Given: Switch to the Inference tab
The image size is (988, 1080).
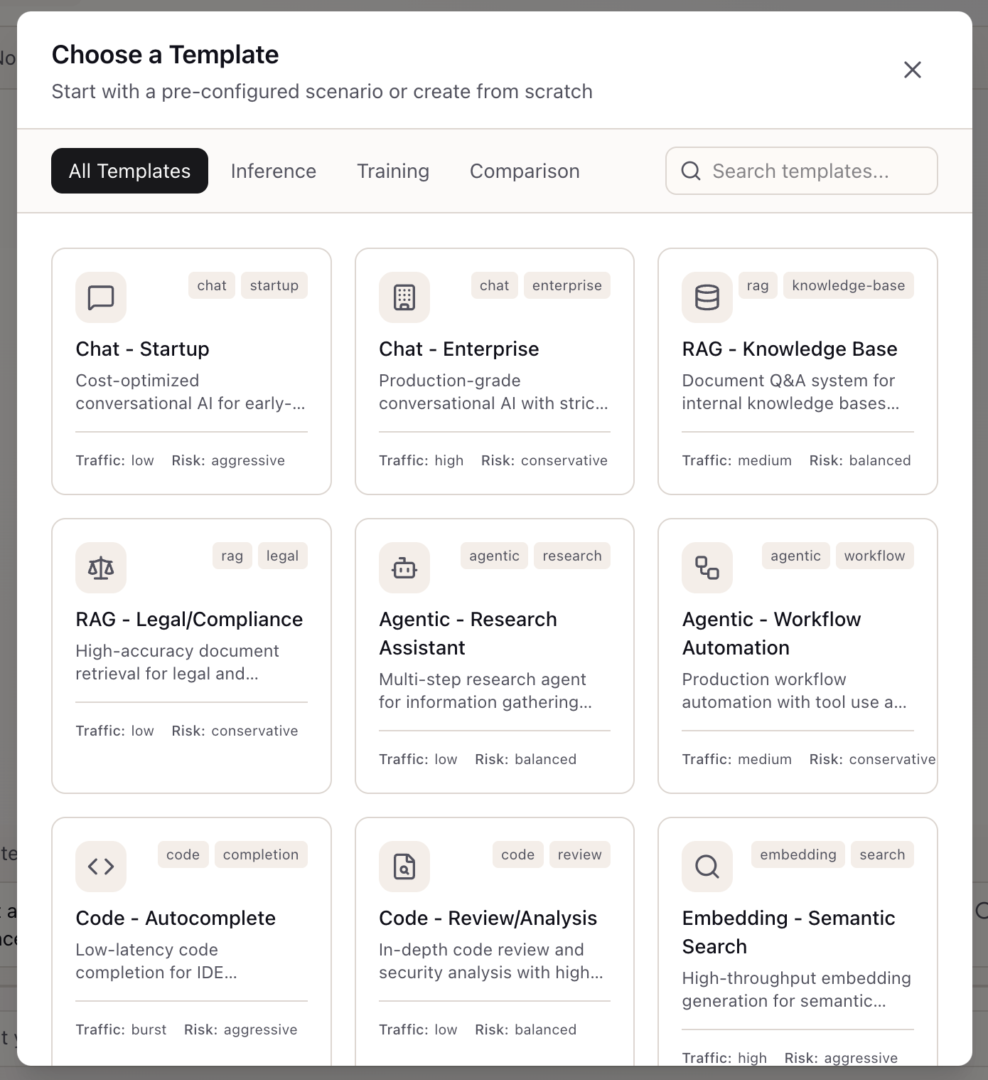Looking at the screenshot, I should (273, 171).
